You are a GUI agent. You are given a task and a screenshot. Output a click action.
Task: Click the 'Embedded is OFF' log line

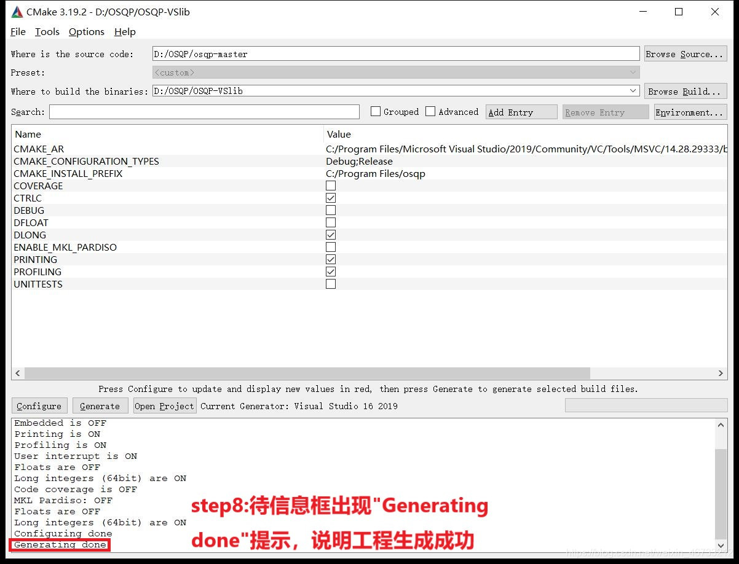pos(60,423)
